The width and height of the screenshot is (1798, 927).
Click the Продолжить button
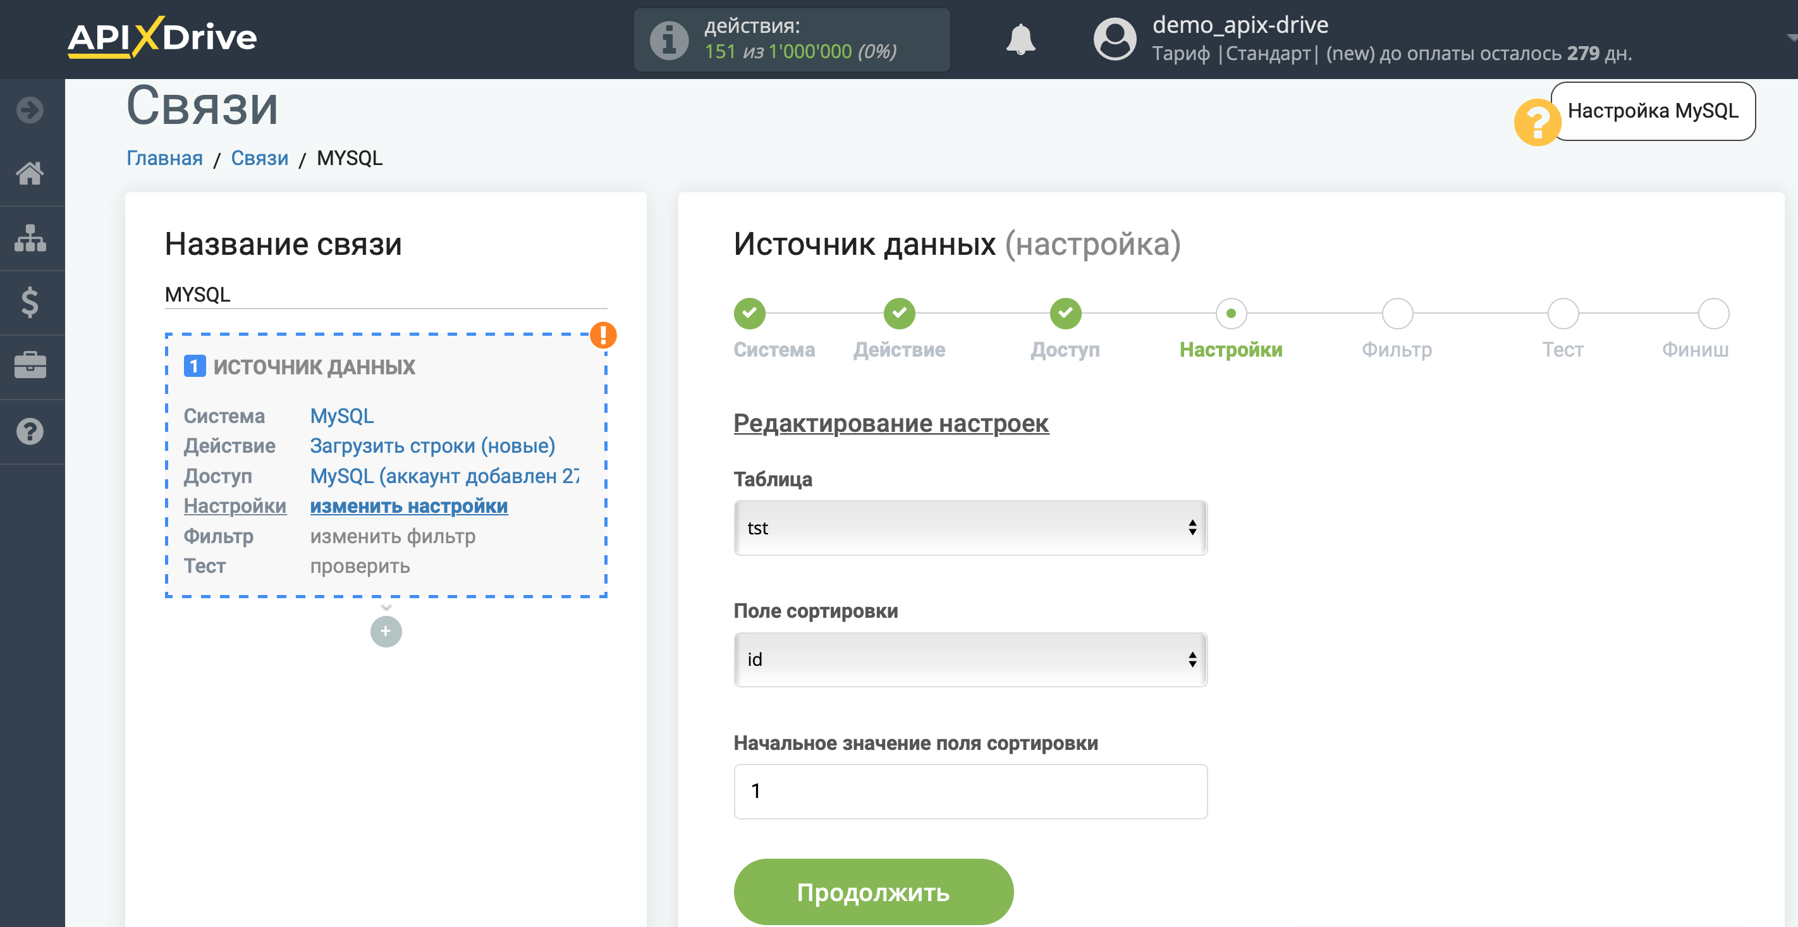point(873,892)
